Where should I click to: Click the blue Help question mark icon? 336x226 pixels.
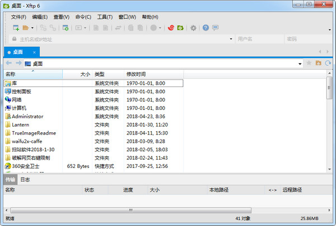pyautogui.click(x=206, y=27)
